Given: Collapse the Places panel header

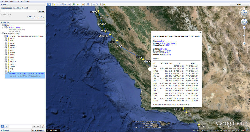Looking at the screenshot, I should coord(23,22).
